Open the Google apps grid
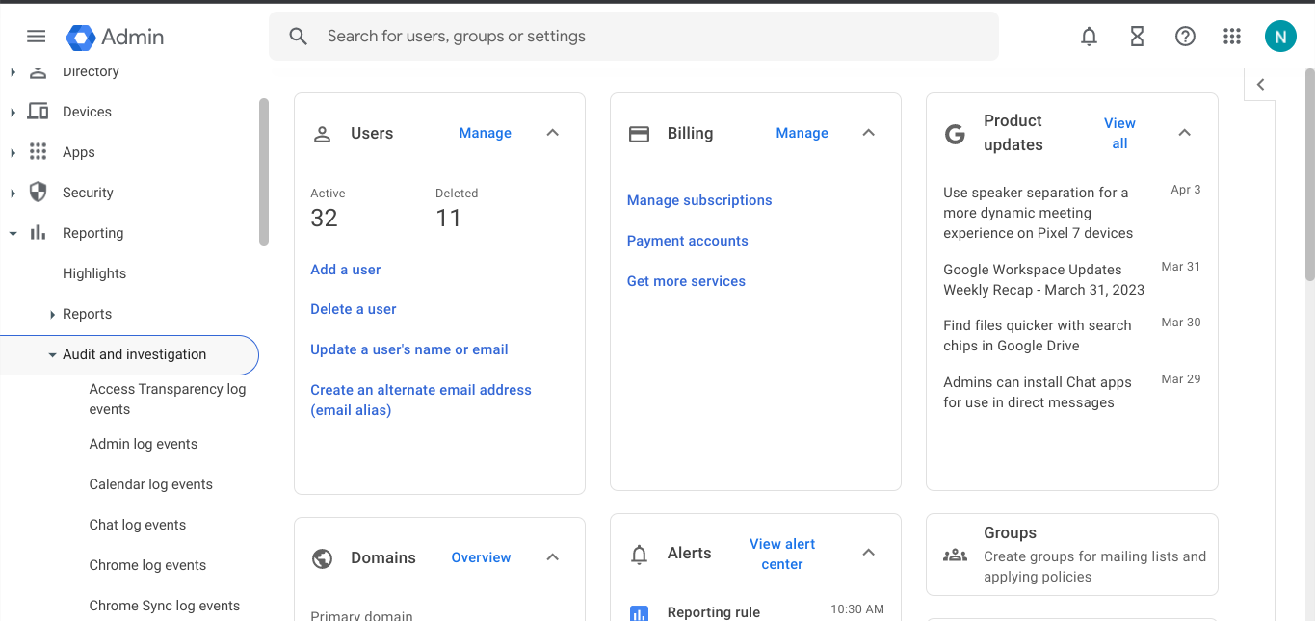The height and width of the screenshot is (621, 1315). (1232, 37)
